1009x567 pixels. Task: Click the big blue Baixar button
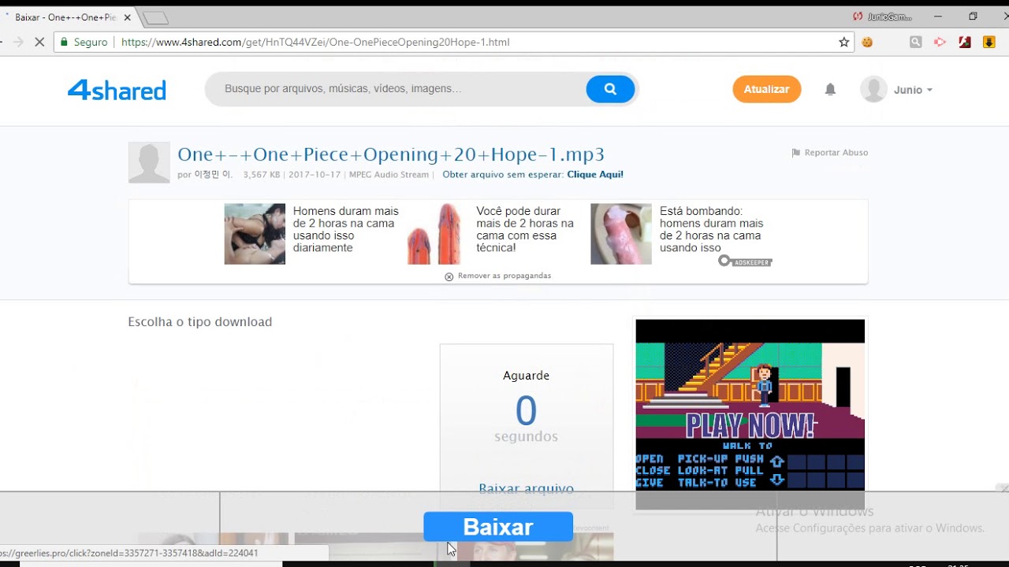click(498, 527)
